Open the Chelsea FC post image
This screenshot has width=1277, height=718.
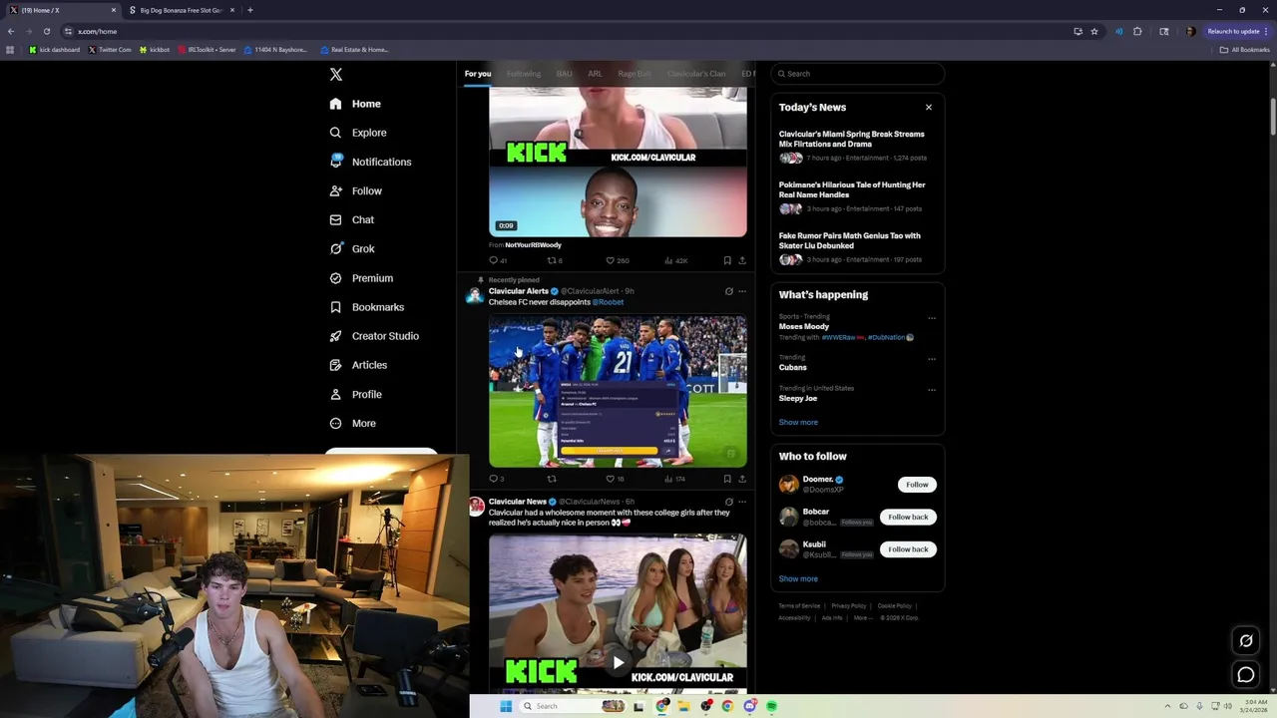[x=618, y=391]
